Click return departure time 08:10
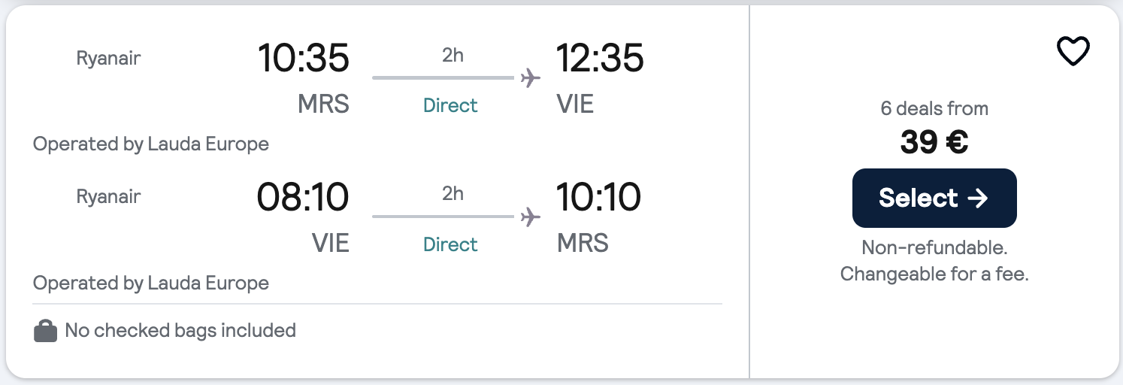This screenshot has height=385, width=1123. tap(303, 197)
